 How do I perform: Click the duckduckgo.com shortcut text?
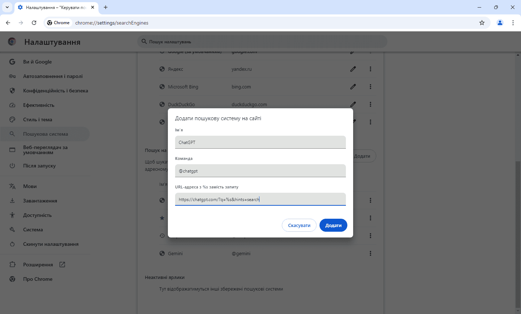(x=249, y=104)
